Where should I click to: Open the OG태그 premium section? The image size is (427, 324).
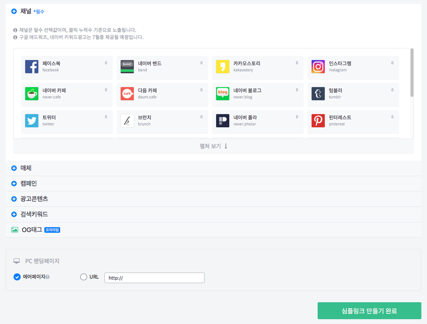click(x=214, y=230)
